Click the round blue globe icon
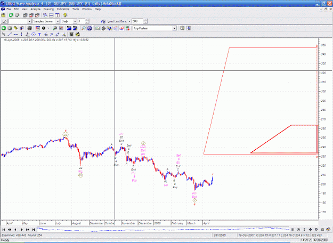The height and width of the screenshot is (243, 333). [90, 28]
